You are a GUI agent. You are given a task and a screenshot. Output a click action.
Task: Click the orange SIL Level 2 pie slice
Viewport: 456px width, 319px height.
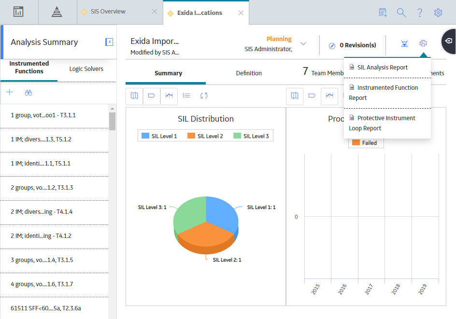tap(206, 236)
